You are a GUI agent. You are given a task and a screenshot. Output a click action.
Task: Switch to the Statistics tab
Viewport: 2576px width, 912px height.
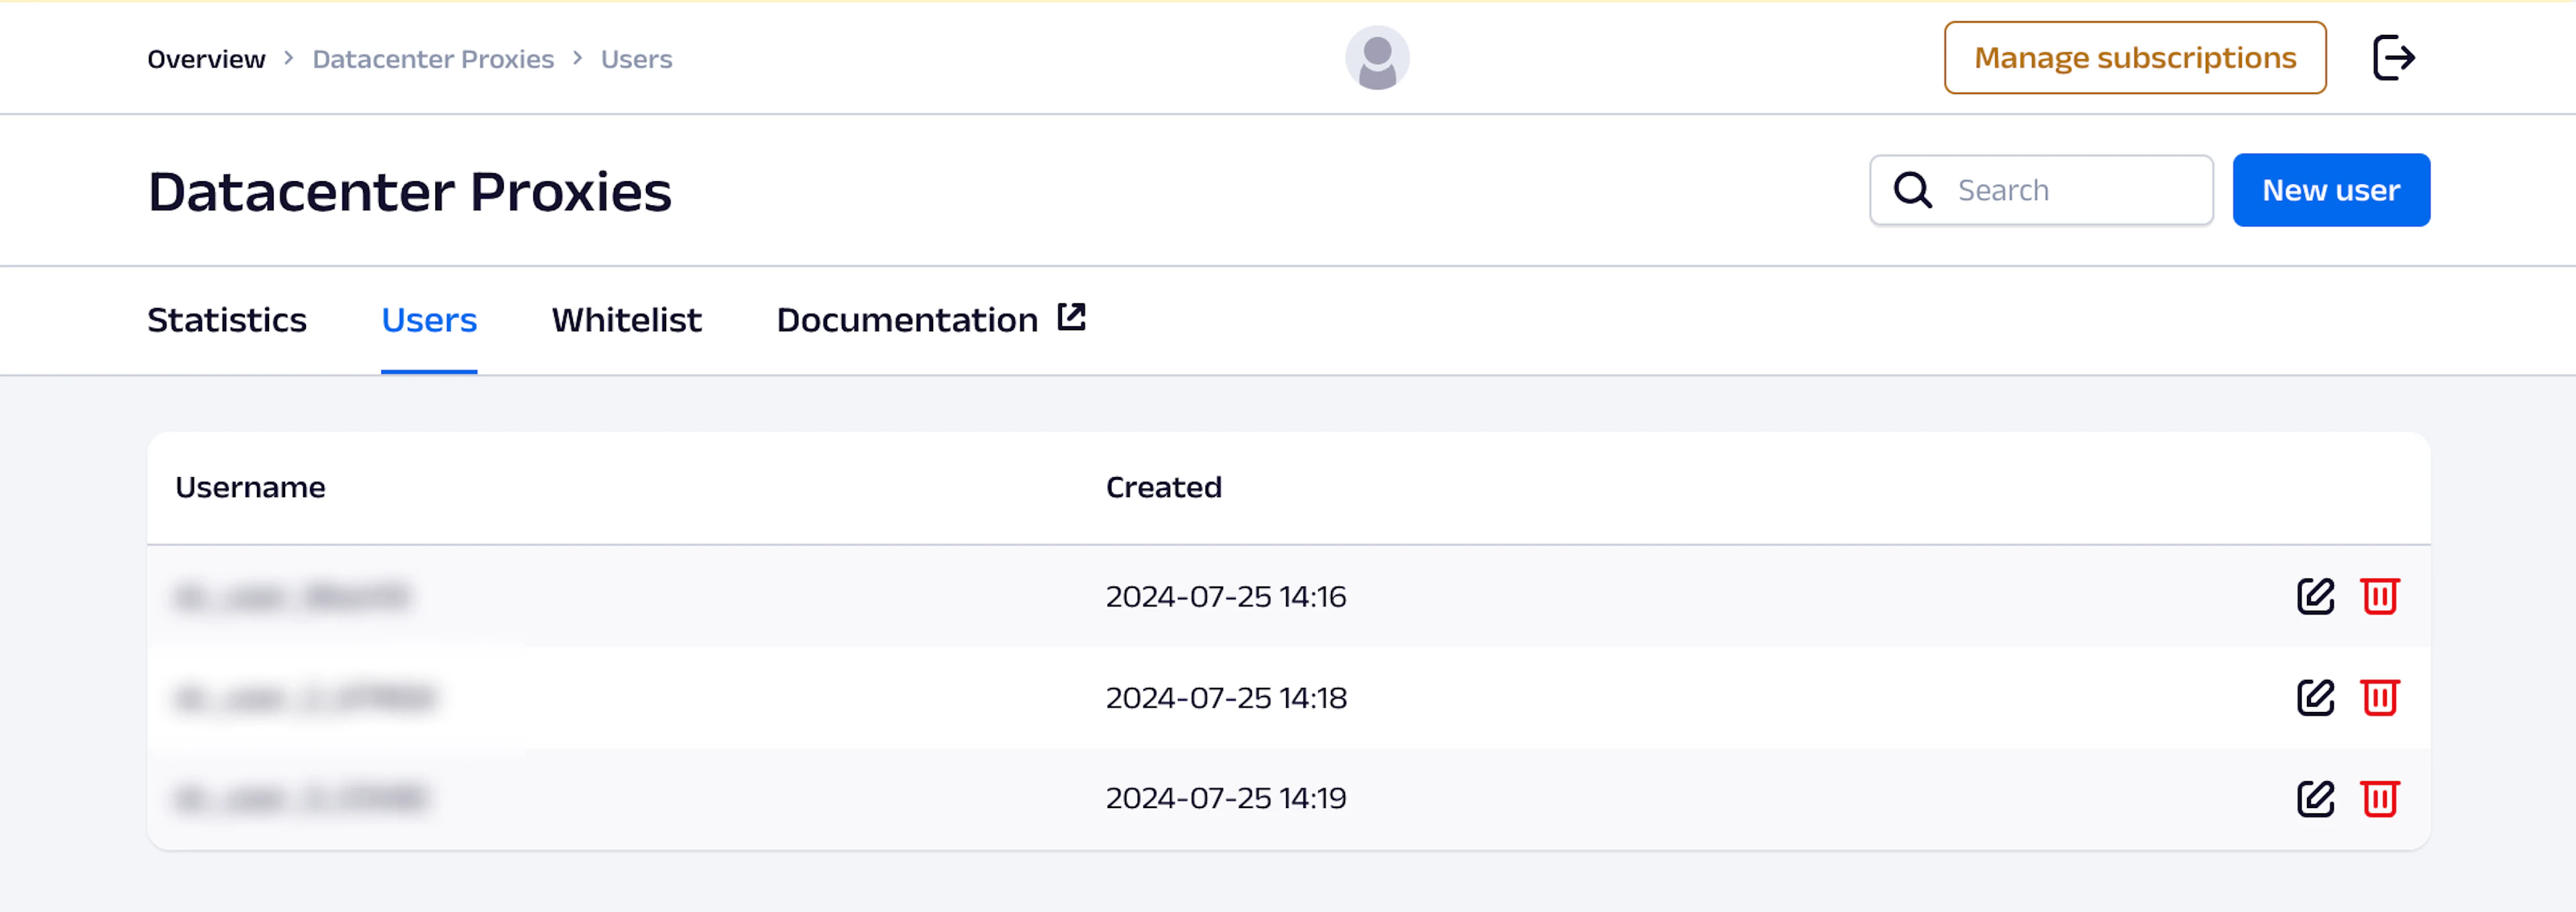tap(227, 320)
